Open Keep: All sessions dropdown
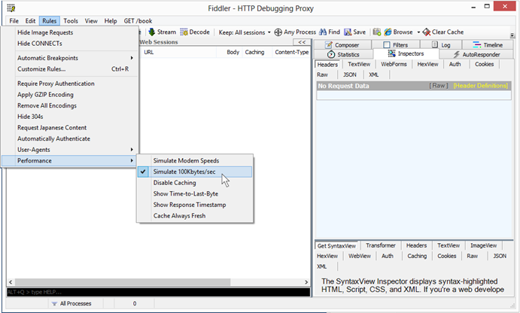Image resolution: width=520 pixels, height=313 pixels. pyautogui.click(x=245, y=32)
